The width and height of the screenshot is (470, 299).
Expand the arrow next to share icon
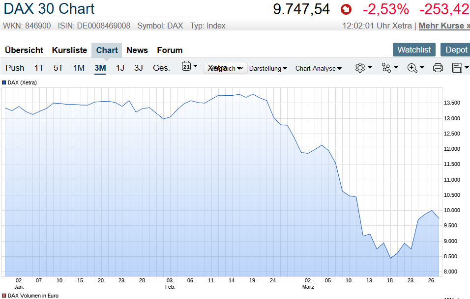click(396, 68)
